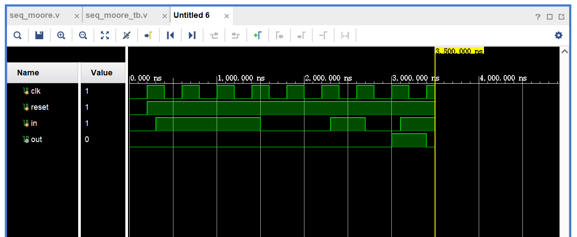Viewport: 577px width, 237px height.
Task: Click the yellow 3,500.000 ns cursor label
Action: pyautogui.click(x=460, y=51)
